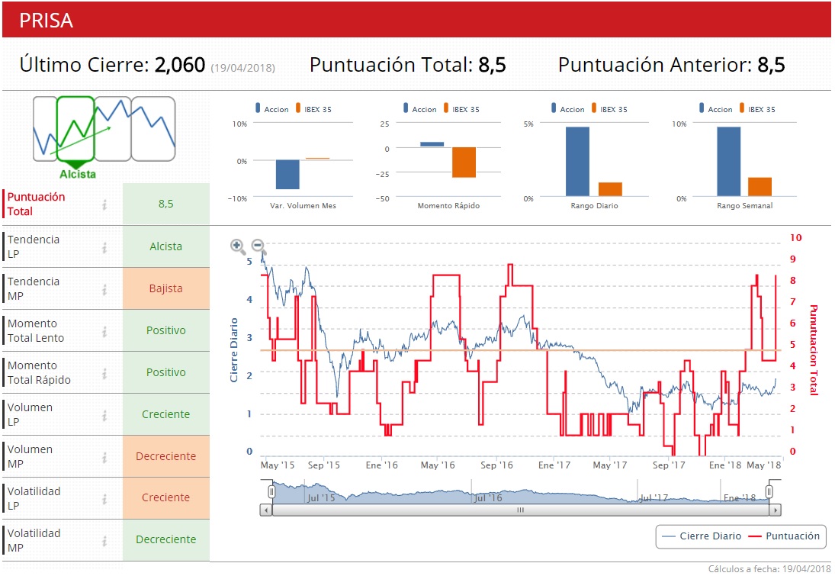Click the Tendencia LP value Alcista
835x576 pixels.
click(x=166, y=246)
